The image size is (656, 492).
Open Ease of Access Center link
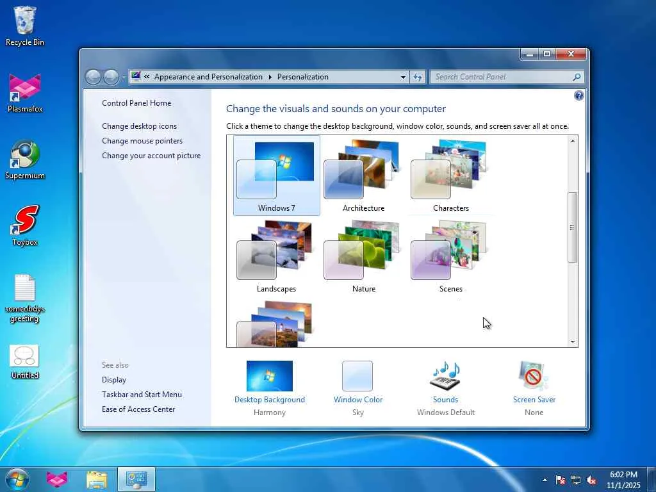pyautogui.click(x=138, y=409)
